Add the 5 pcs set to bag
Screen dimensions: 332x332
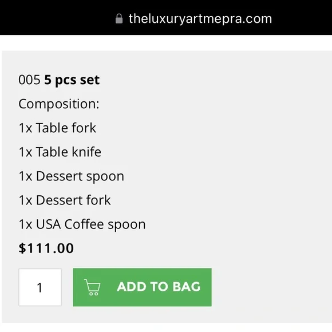pyautogui.click(x=142, y=287)
